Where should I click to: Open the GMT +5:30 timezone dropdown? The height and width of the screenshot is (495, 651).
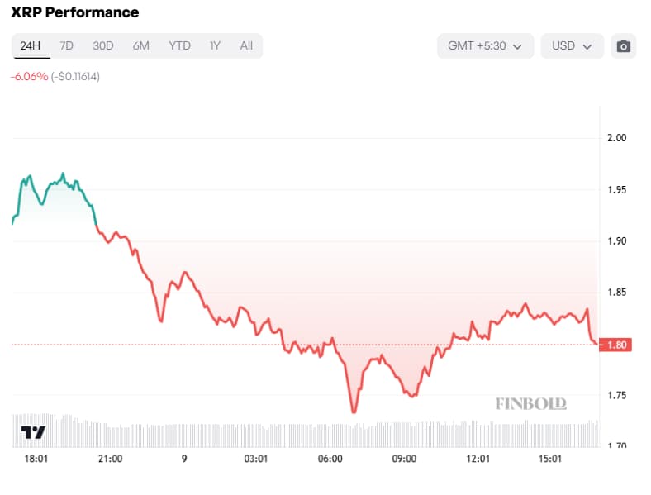(485, 46)
